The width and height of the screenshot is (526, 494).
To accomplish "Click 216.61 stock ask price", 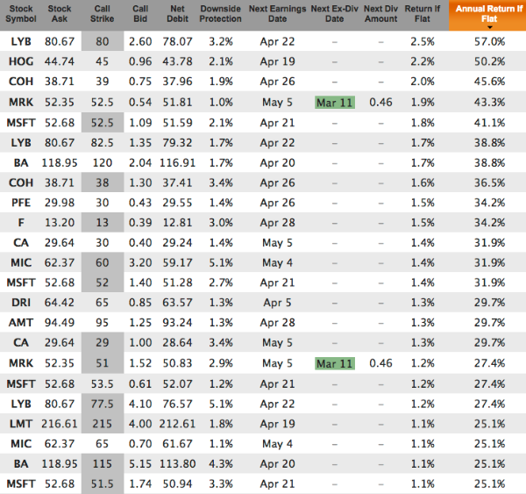I will click(60, 424).
